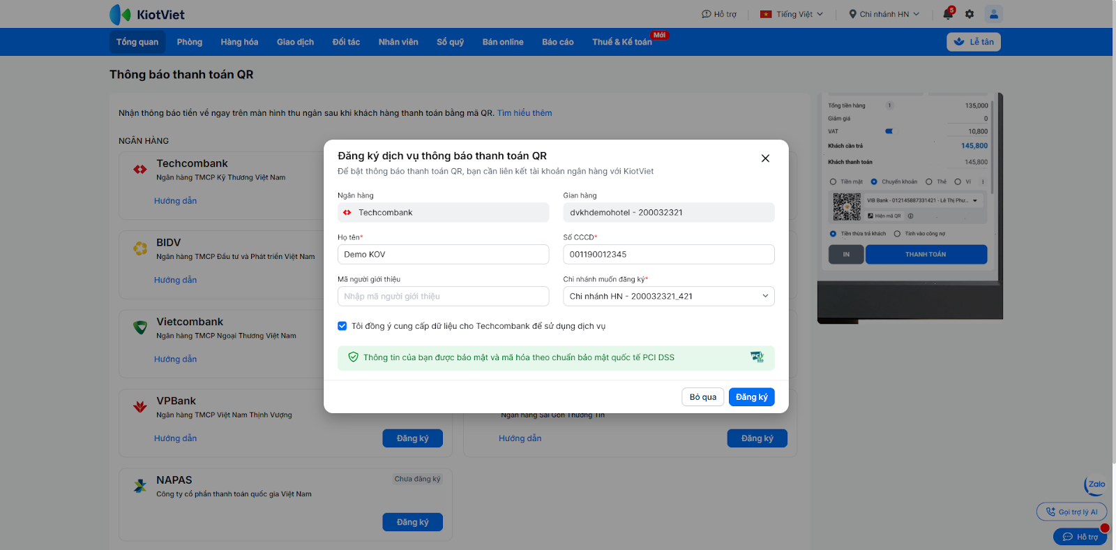Click the Techcombank logo in the bank list
The width and height of the screenshot is (1116, 550).
point(140,169)
